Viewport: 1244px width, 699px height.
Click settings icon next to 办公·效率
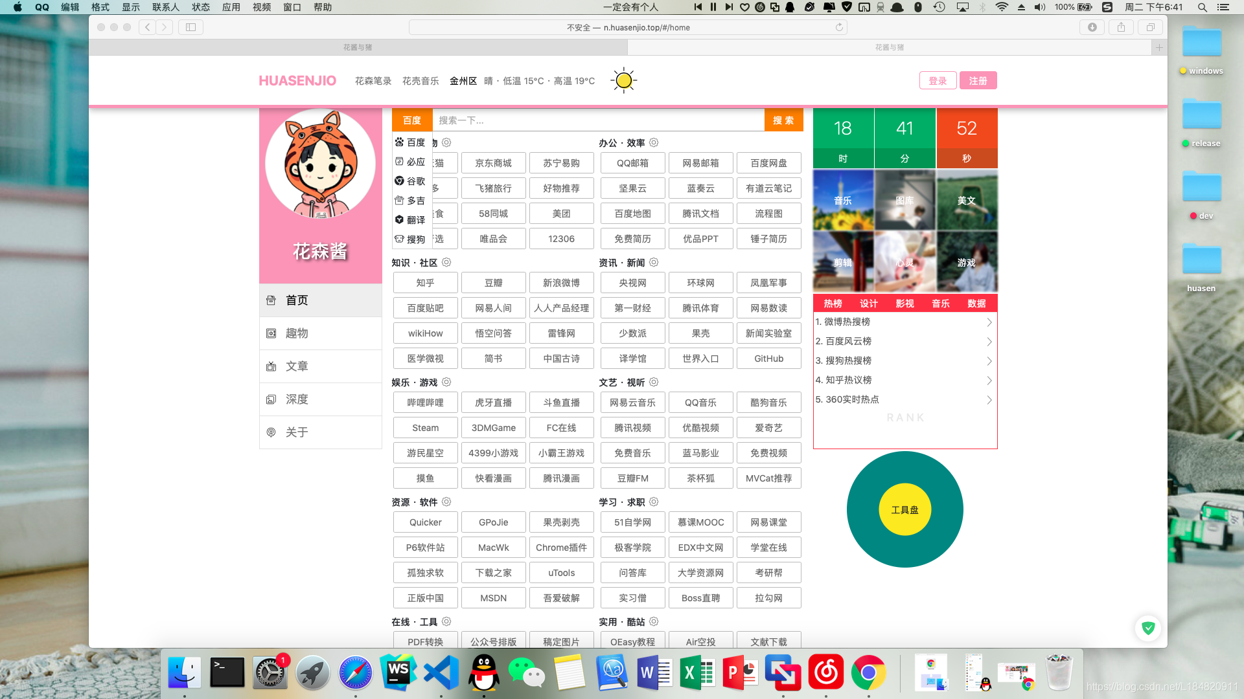(x=654, y=142)
